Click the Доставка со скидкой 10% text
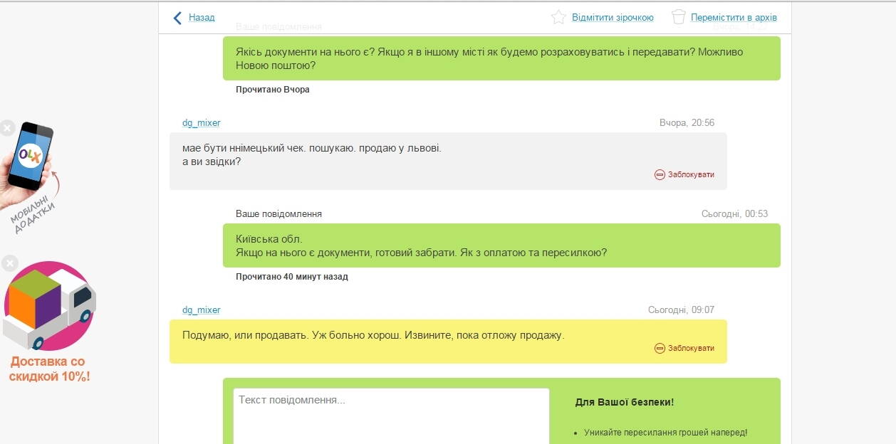The width and height of the screenshot is (896, 444). 49,369
